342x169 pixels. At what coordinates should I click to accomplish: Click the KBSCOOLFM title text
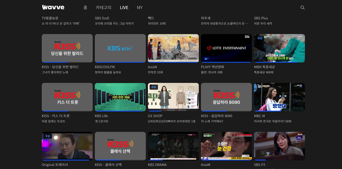pyautogui.click(x=104, y=67)
